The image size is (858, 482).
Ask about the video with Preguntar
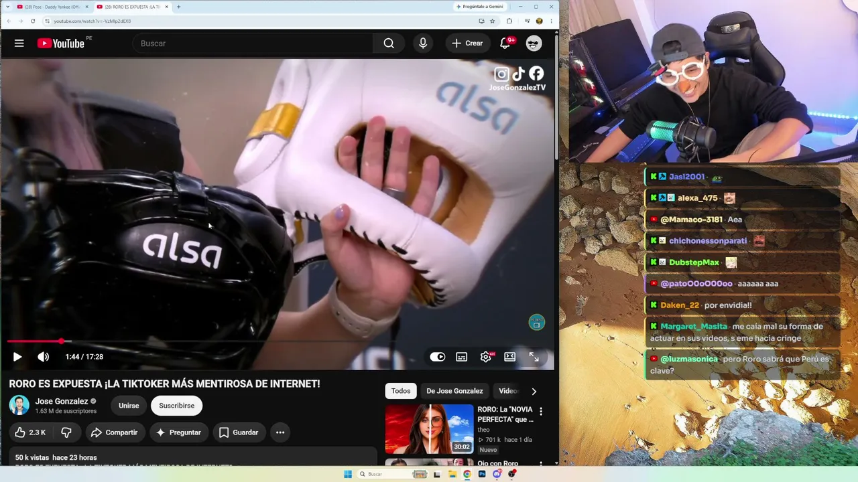click(x=179, y=432)
